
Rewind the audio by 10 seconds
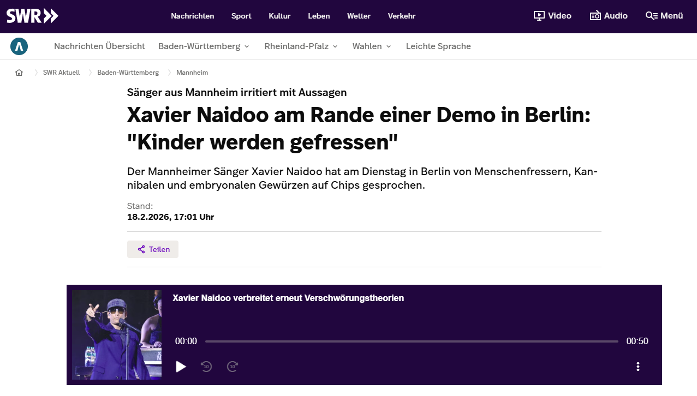[x=206, y=367]
